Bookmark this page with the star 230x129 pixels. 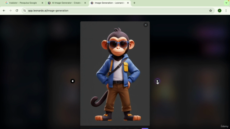click(x=211, y=10)
